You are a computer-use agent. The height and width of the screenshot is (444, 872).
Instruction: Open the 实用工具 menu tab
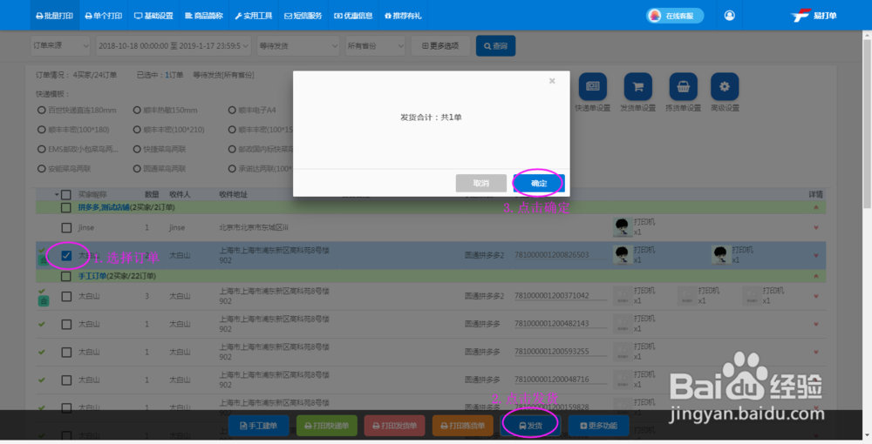pos(254,16)
